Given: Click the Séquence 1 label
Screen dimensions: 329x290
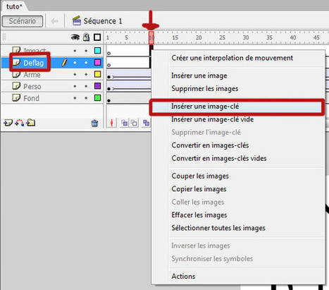Looking at the screenshot, I should [103, 21].
